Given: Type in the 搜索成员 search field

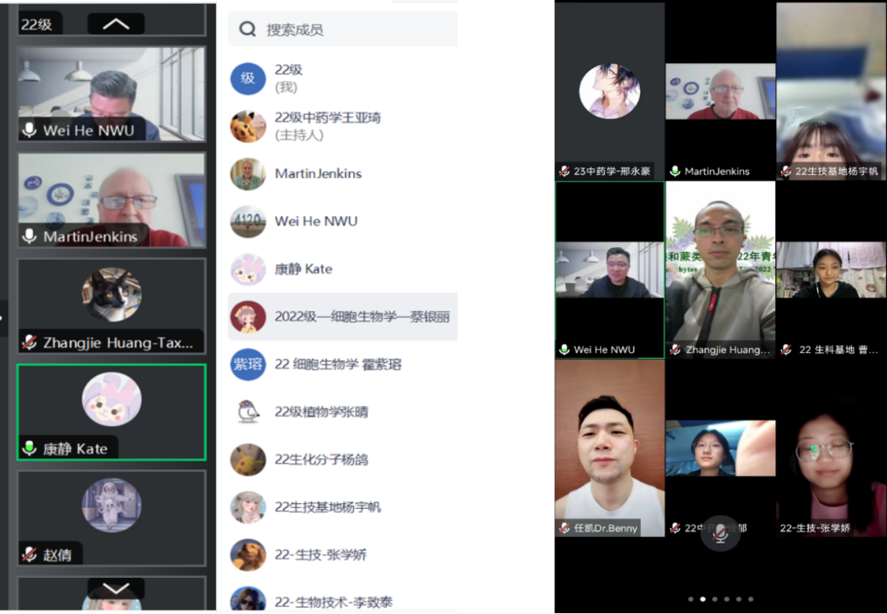Looking at the screenshot, I should point(353,30).
